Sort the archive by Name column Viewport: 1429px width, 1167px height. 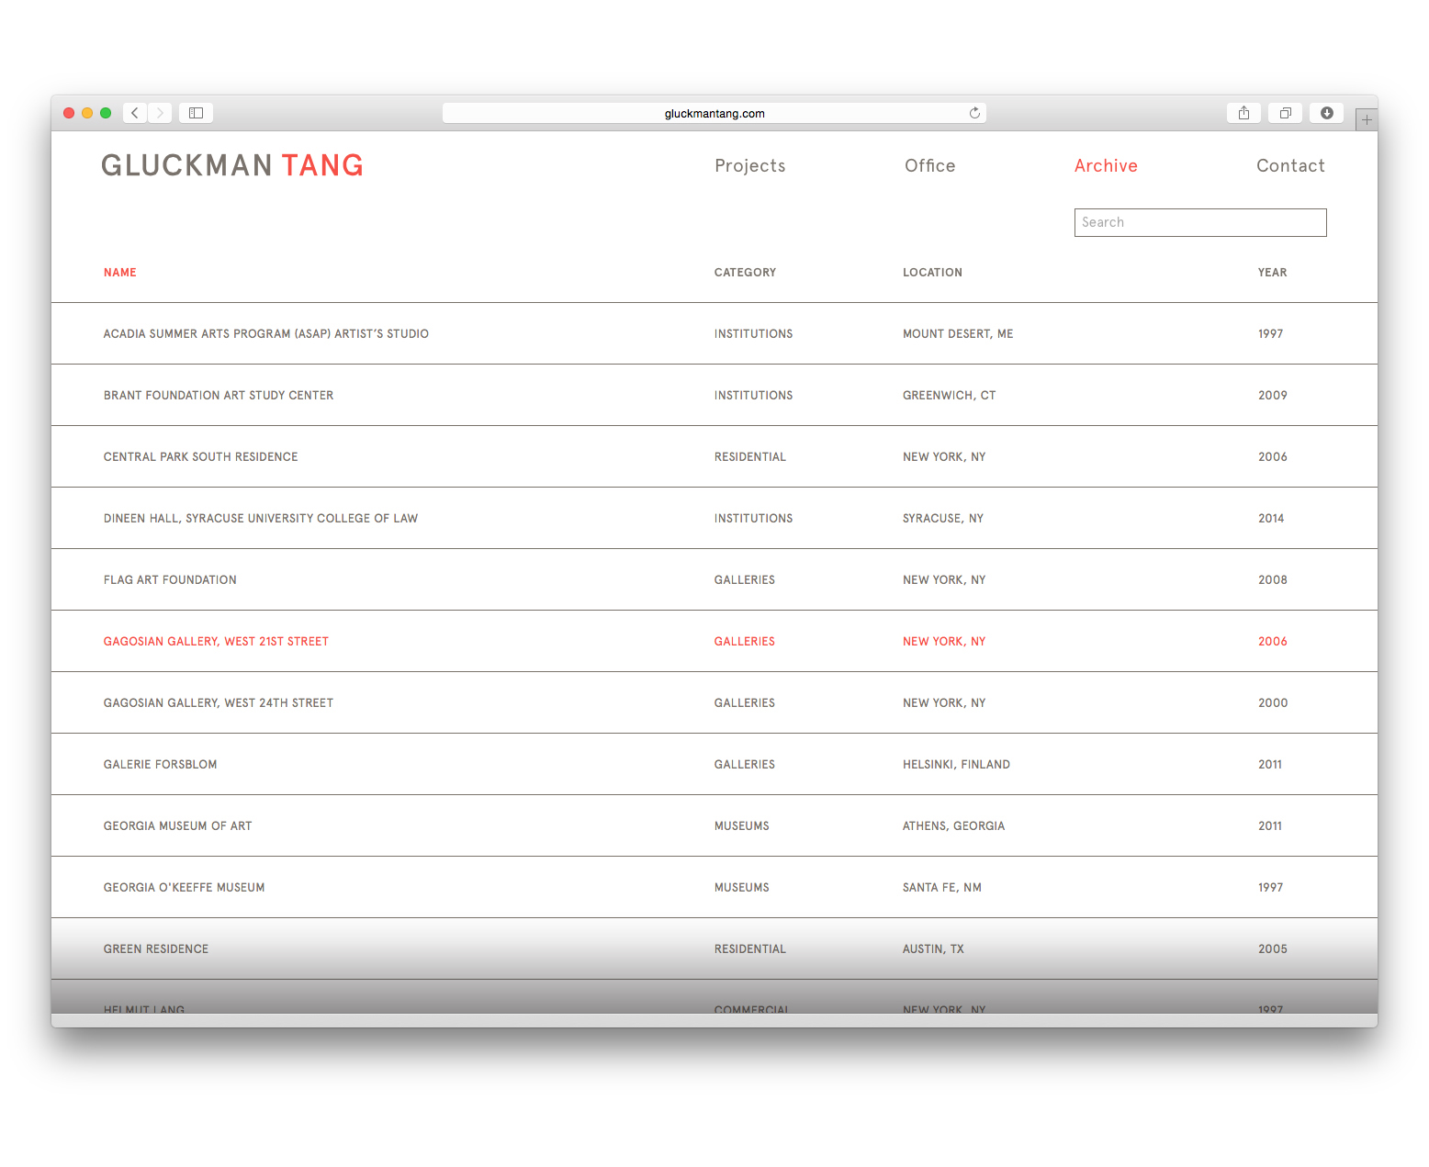pos(120,273)
